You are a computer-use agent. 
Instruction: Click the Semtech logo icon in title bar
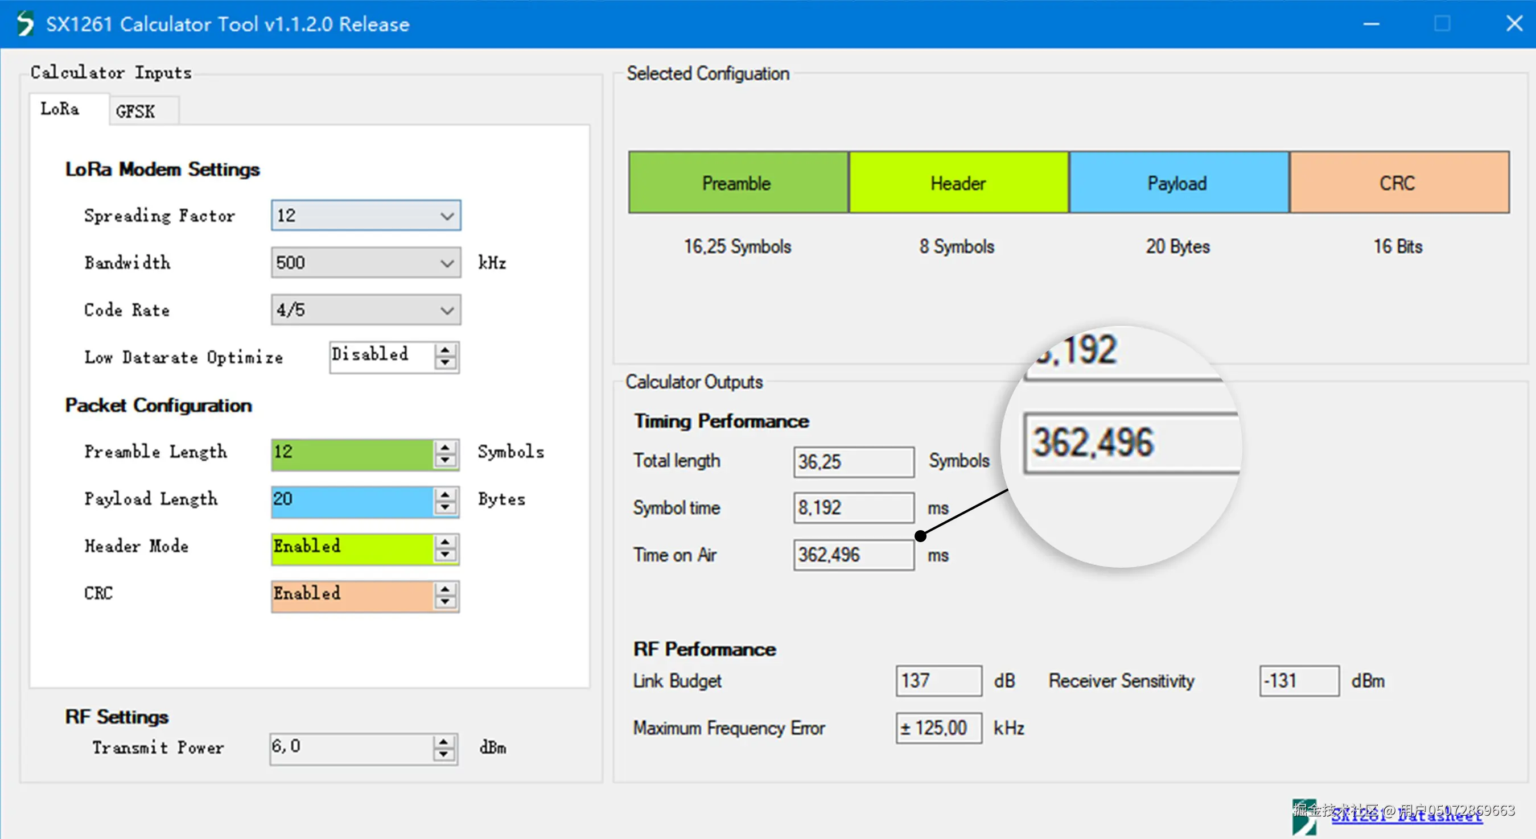[25, 24]
